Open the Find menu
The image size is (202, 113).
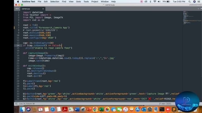click(x=64, y=2)
